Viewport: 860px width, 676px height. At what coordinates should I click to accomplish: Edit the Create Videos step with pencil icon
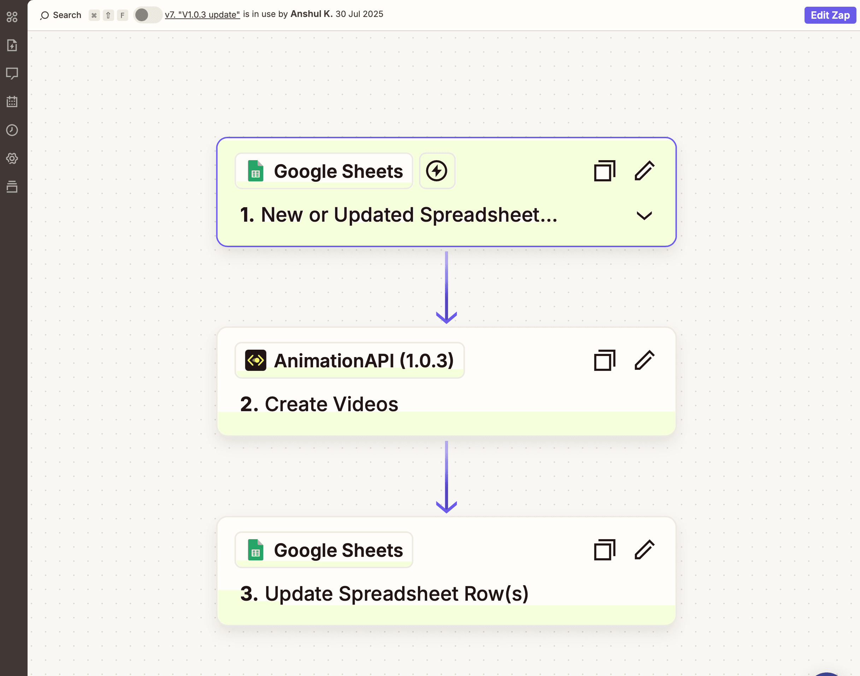click(x=644, y=360)
